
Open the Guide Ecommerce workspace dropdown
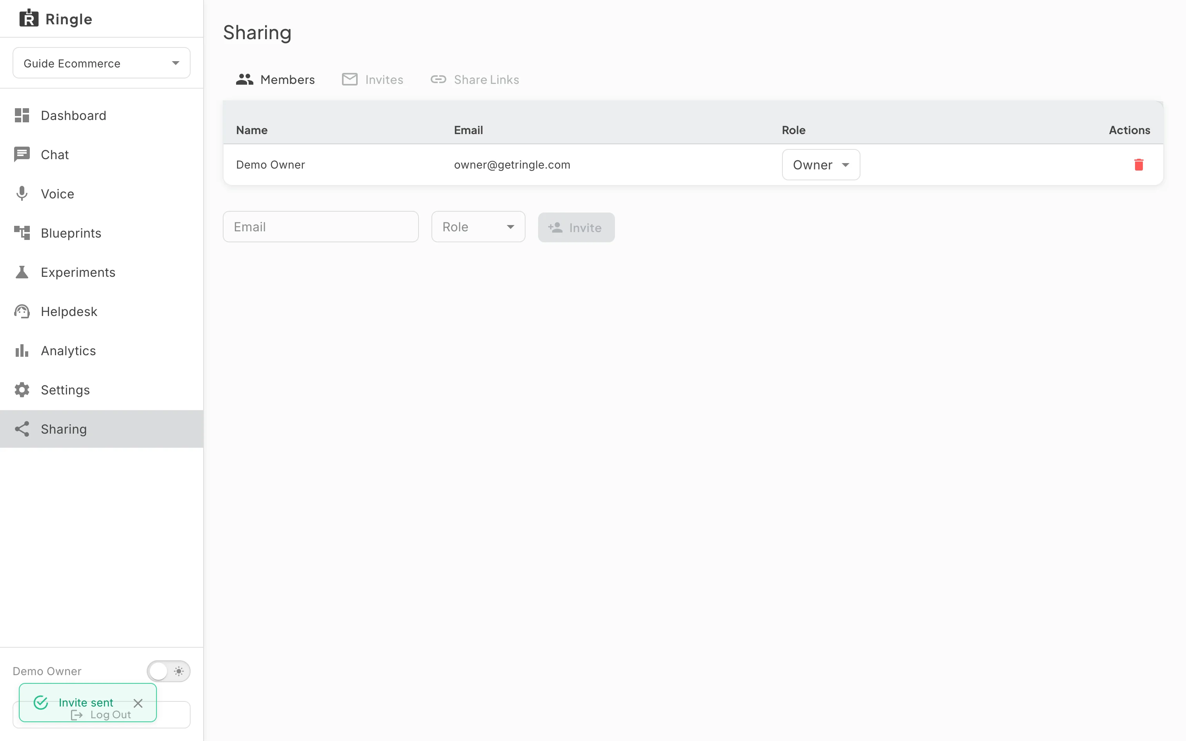click(x=102, y=63)
